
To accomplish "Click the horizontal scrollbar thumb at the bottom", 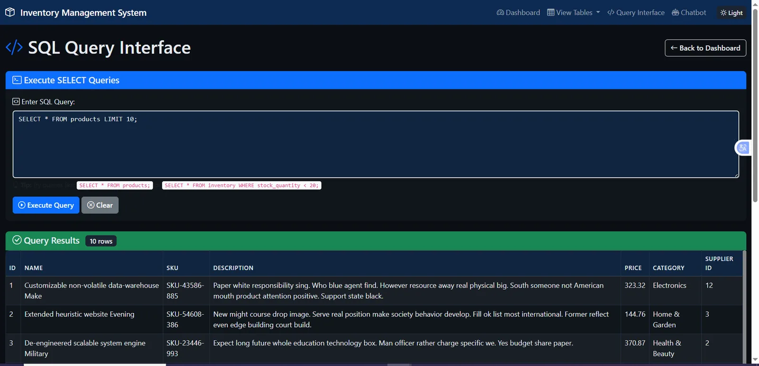I will pos(95,365).
